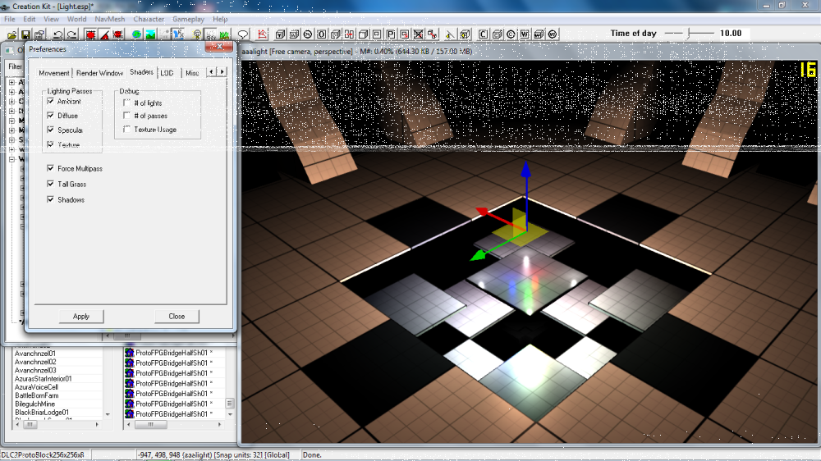Screen dimensions: 821x461
Task: Click the circled S toolbar icon
Action: [x=308, y=34]
